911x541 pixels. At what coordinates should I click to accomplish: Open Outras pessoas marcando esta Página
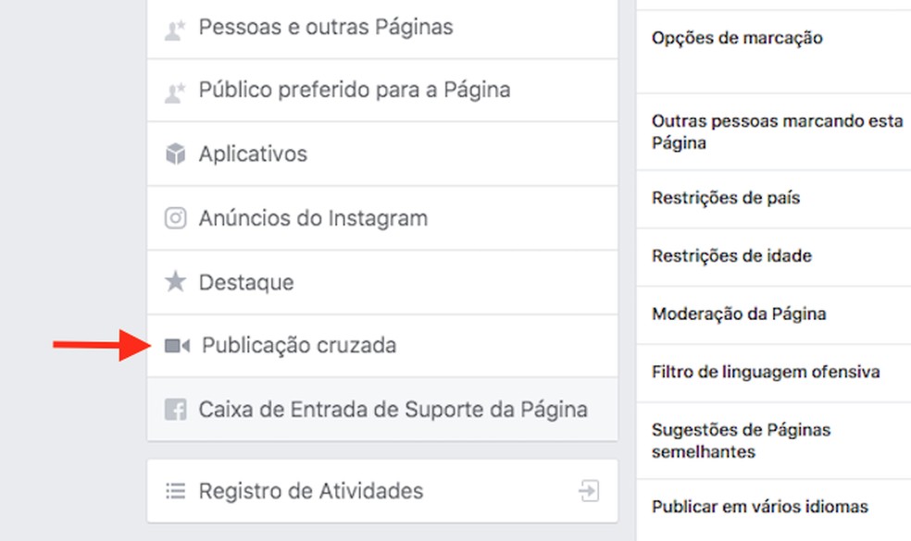click(x=774, y=131)
